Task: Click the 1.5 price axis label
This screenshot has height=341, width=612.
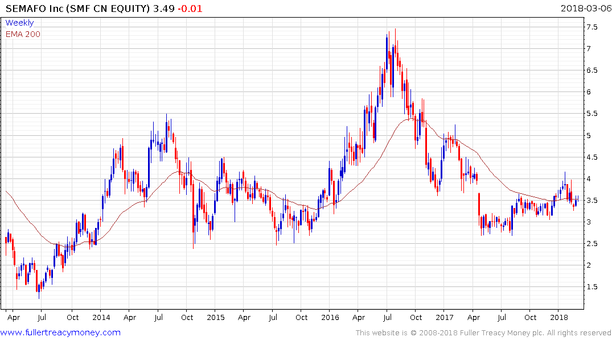Action: point(592,287)
